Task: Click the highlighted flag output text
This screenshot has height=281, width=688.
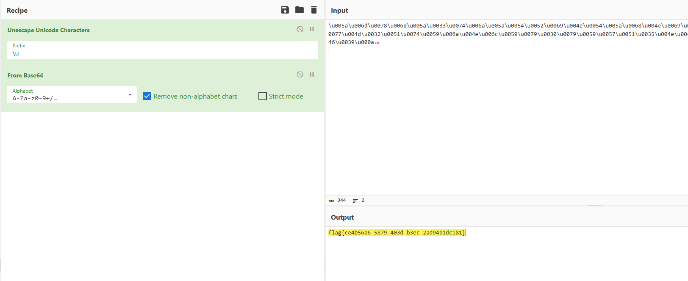Action: pos(397,232)
